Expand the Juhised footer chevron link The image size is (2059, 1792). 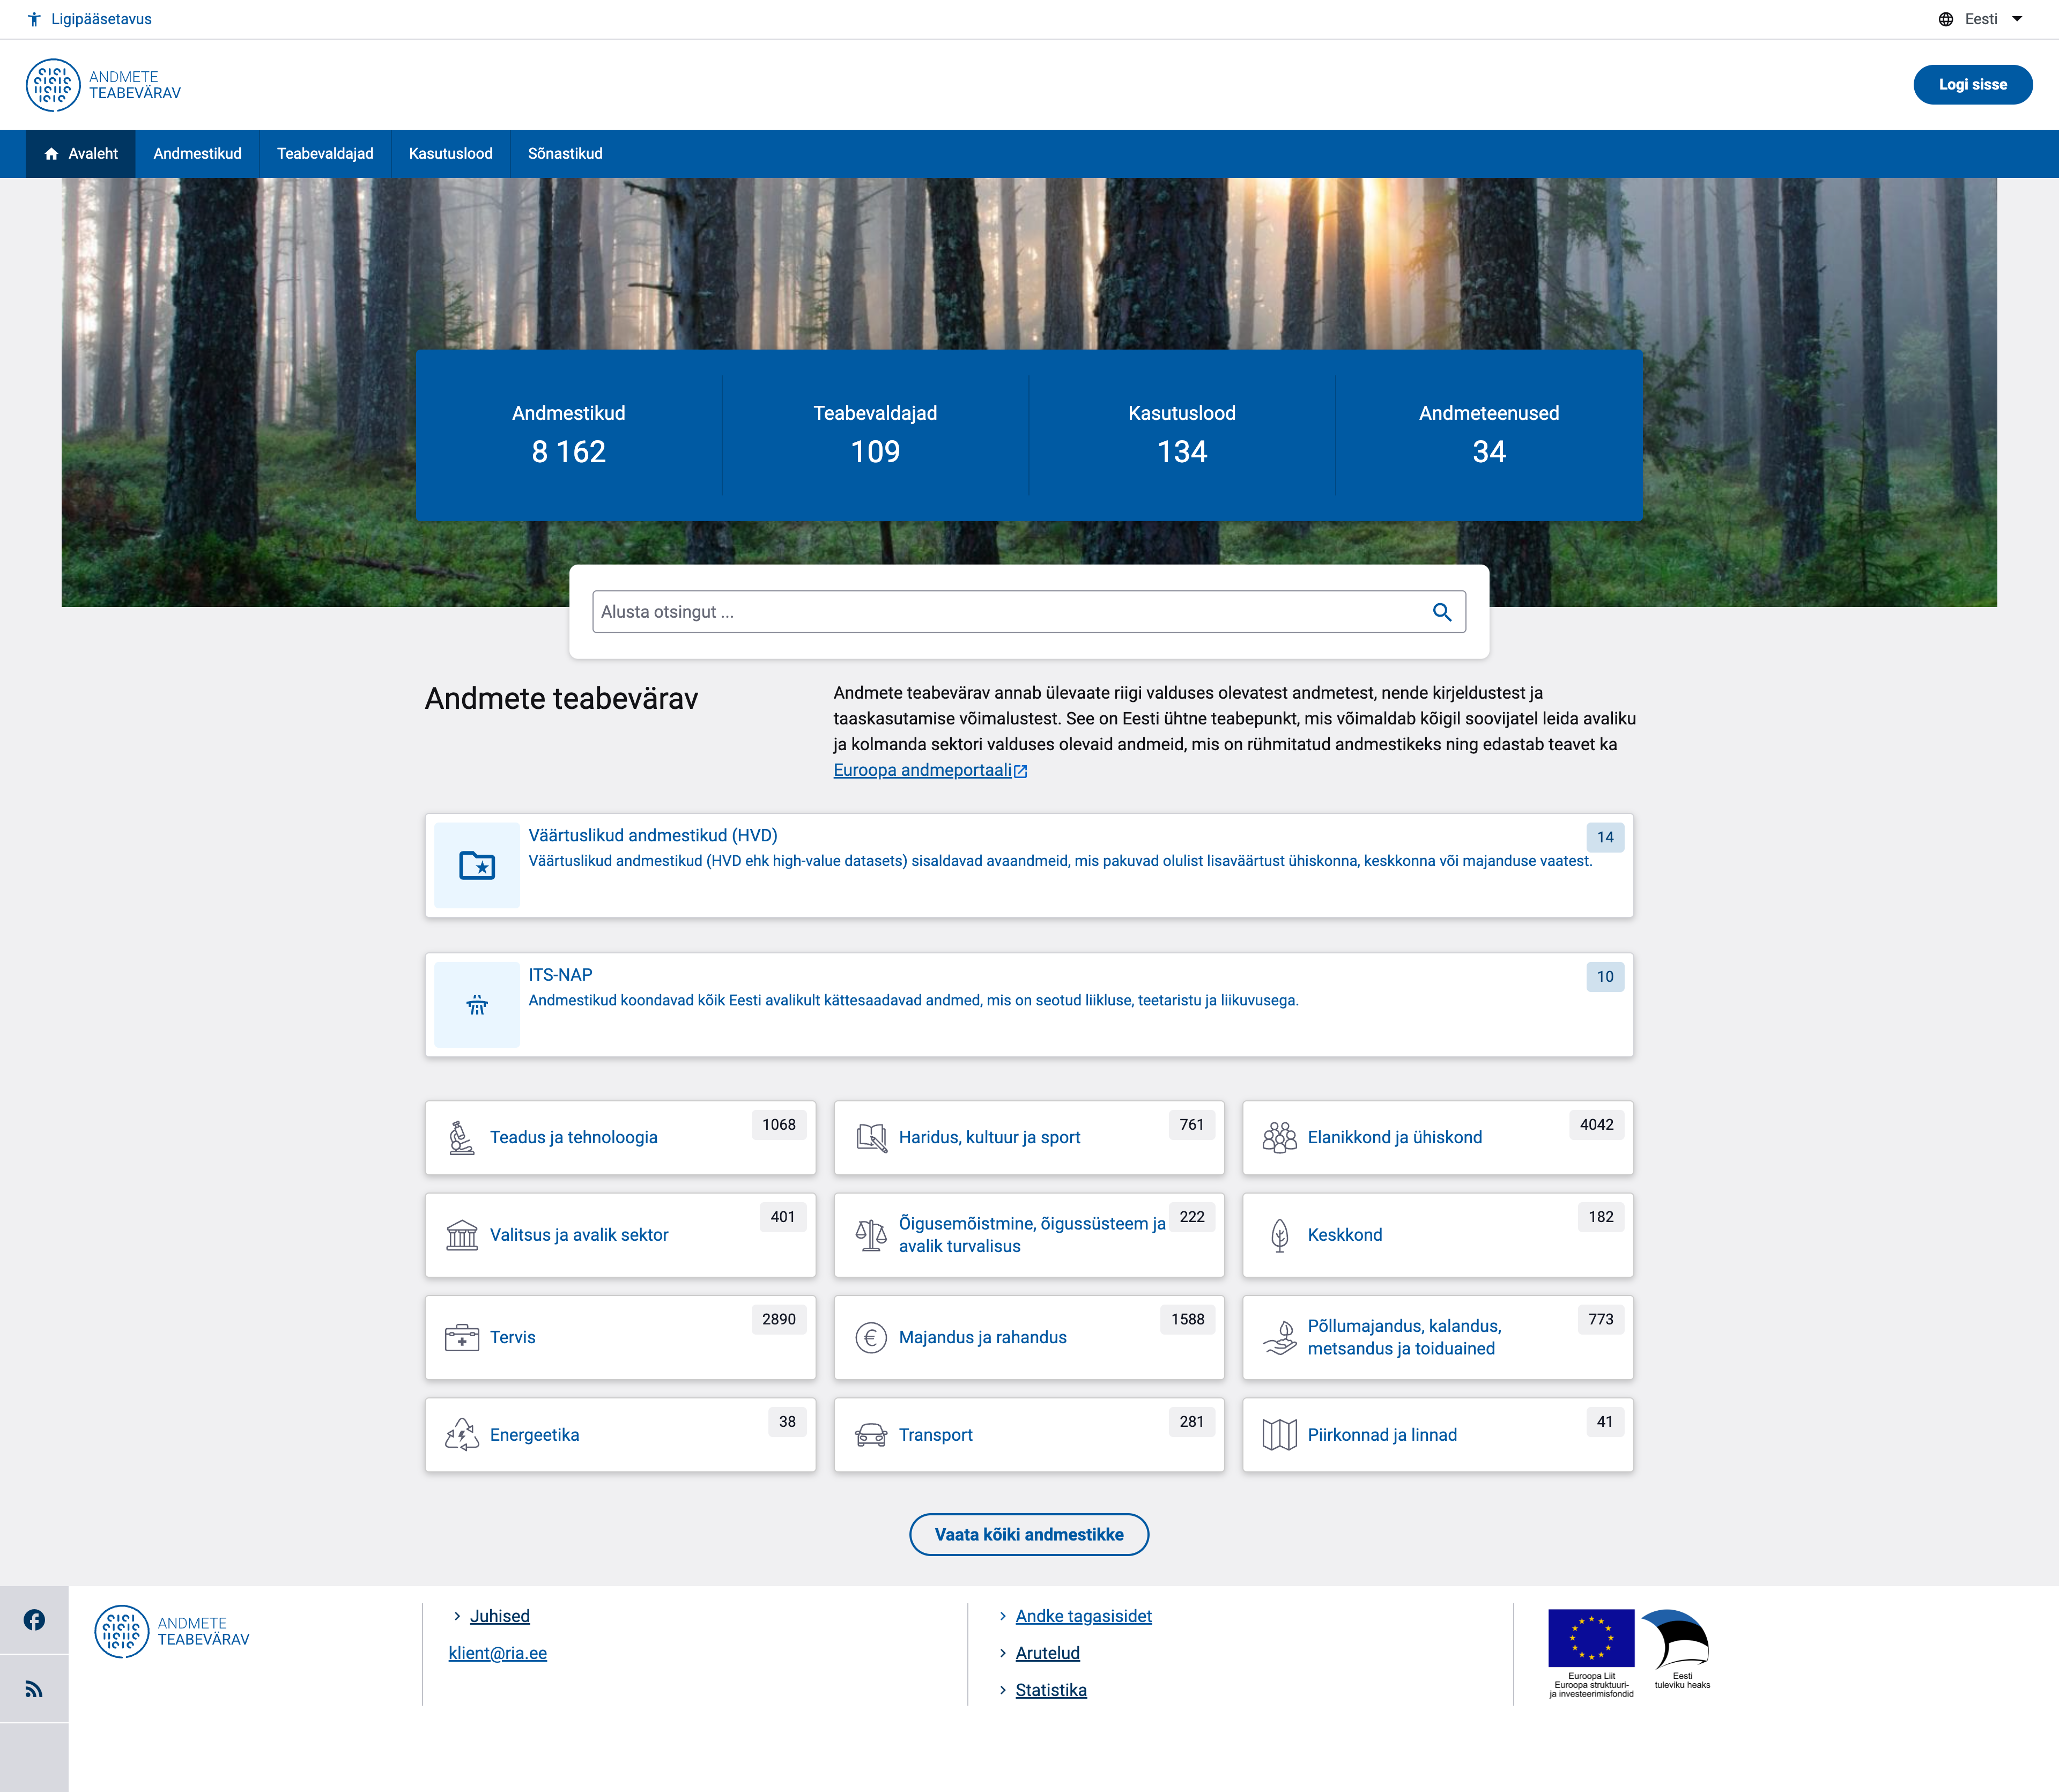pos(499,1616)
